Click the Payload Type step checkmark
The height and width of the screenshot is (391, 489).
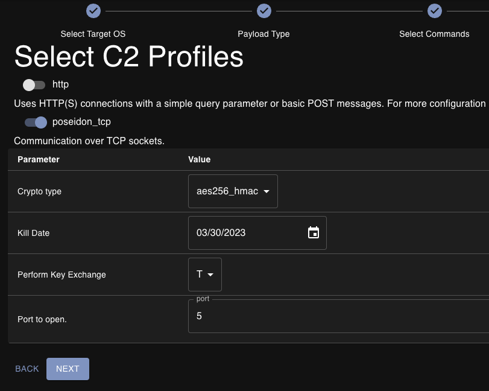(263, 10)
